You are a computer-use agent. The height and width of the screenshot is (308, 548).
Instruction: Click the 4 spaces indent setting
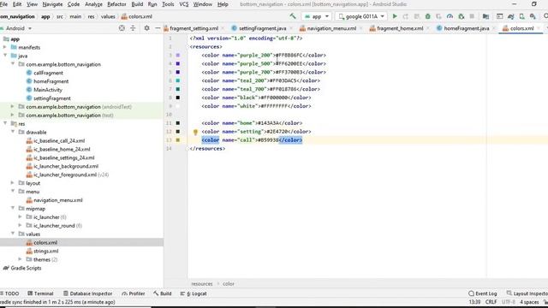(529, 302)
